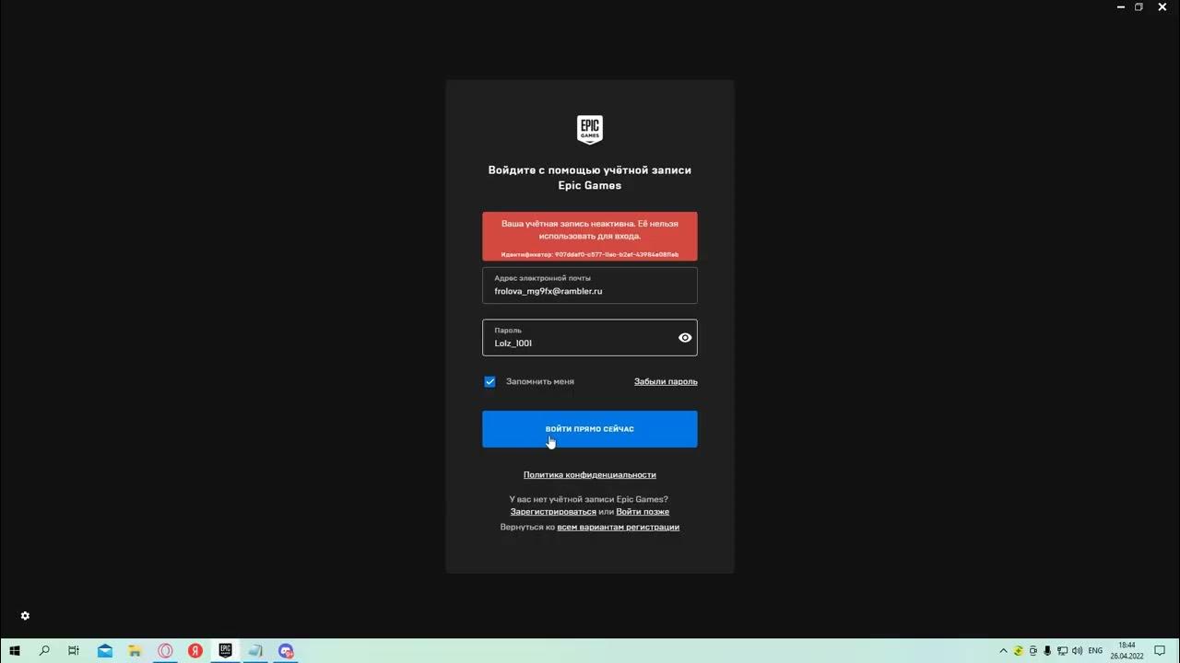The image size is (1180, 663).
Task: Click the ВОЙТИ ПРЯМО СЕЙЧАС button
Action: point(590,429)
